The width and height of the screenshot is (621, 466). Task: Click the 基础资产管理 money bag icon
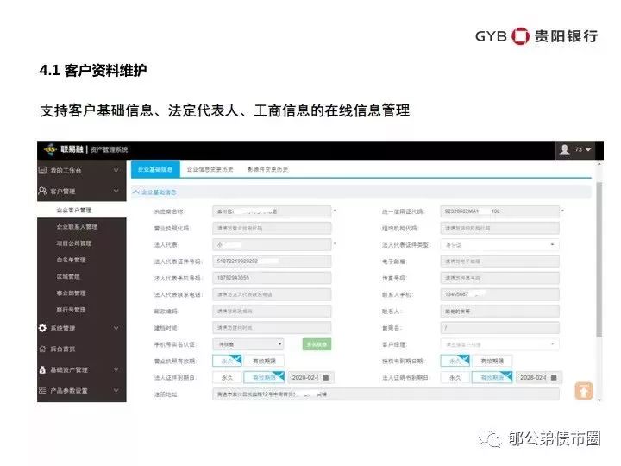pos(42,369)
